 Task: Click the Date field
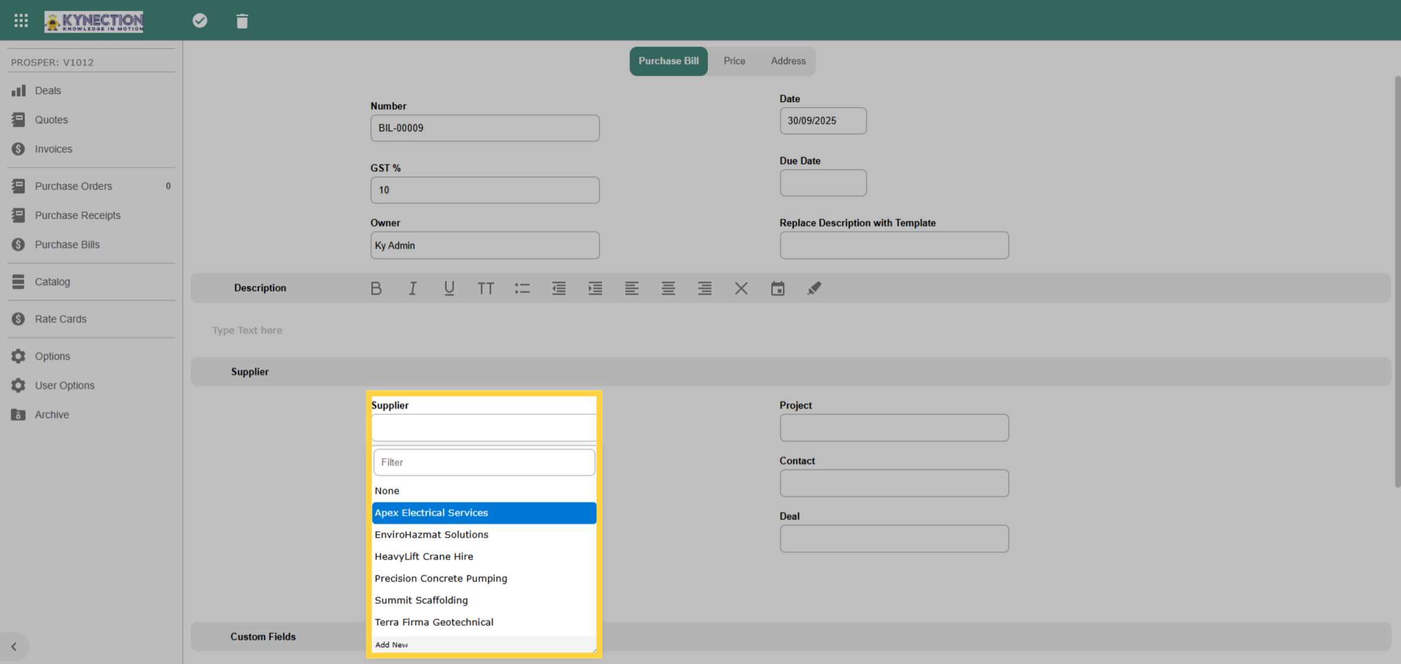click(x=823, y=121)
